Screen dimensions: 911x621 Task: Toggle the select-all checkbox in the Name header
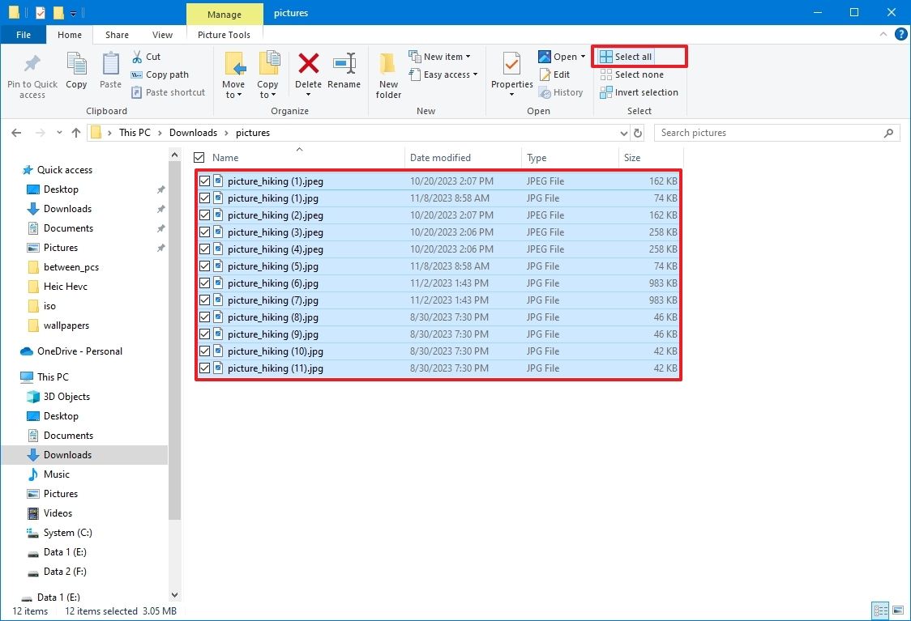point(198,156)
